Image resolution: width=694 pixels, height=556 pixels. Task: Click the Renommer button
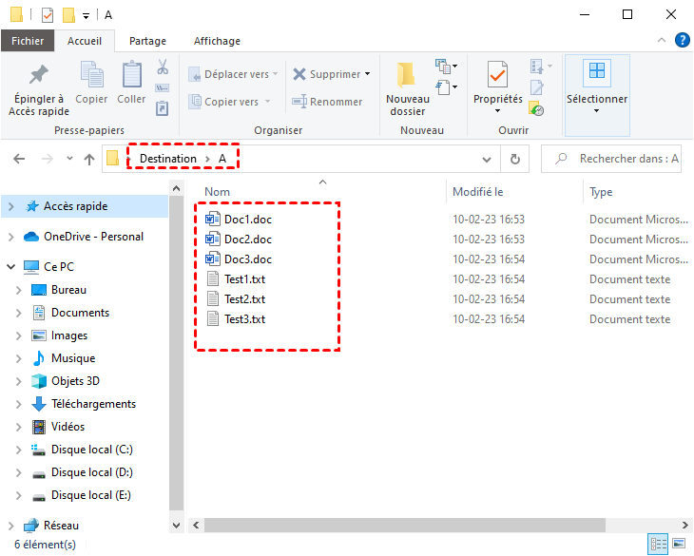point(327,102)
